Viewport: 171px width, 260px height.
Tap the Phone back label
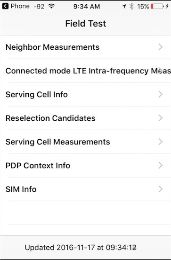[x=20, y=6]
